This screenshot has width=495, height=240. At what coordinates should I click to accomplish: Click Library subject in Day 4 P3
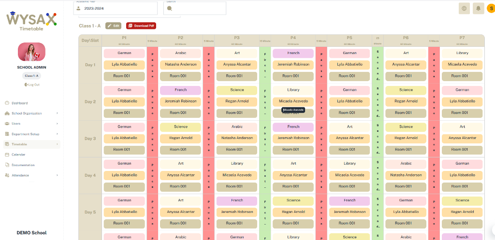pyautogui.click(x=237, y=164)
